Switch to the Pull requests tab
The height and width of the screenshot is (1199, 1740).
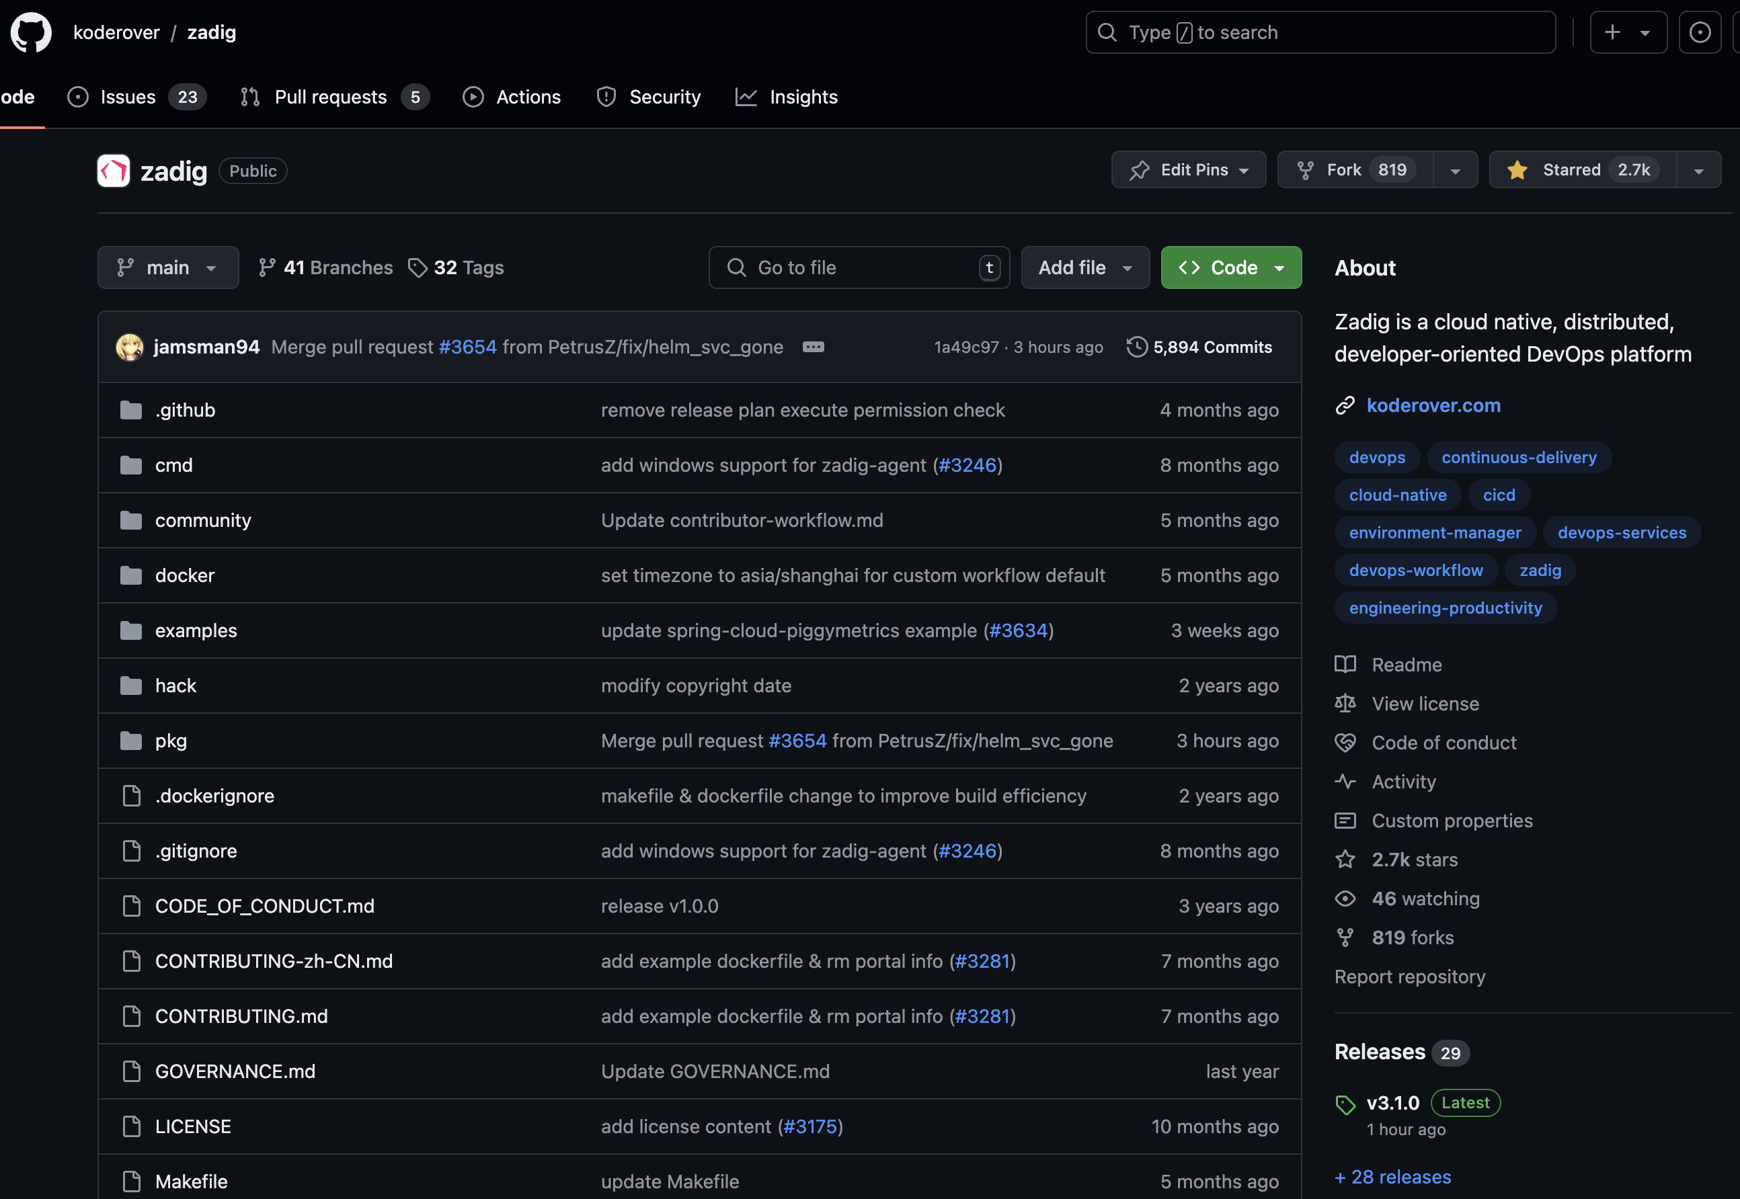(331, 97)
